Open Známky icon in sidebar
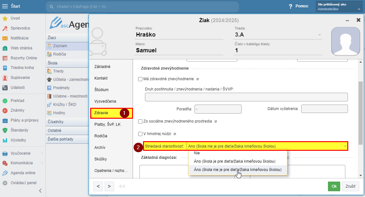This screenshot has width=365, height=197. 5,111
